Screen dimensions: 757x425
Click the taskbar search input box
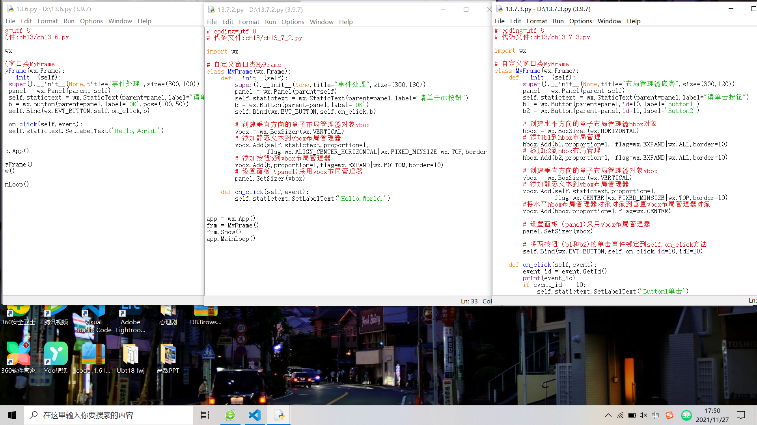[x=108, y=415]
